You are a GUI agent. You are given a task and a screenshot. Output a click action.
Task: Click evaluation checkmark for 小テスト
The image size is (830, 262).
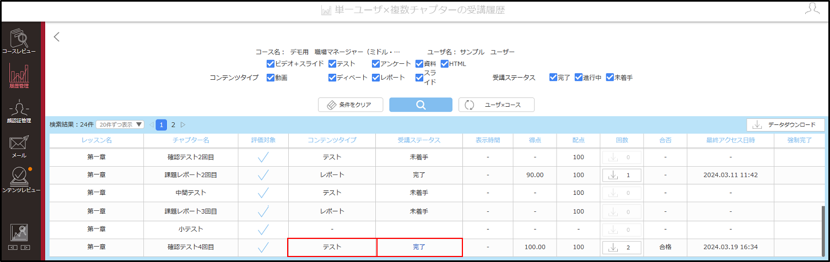[x=263, y=229]
